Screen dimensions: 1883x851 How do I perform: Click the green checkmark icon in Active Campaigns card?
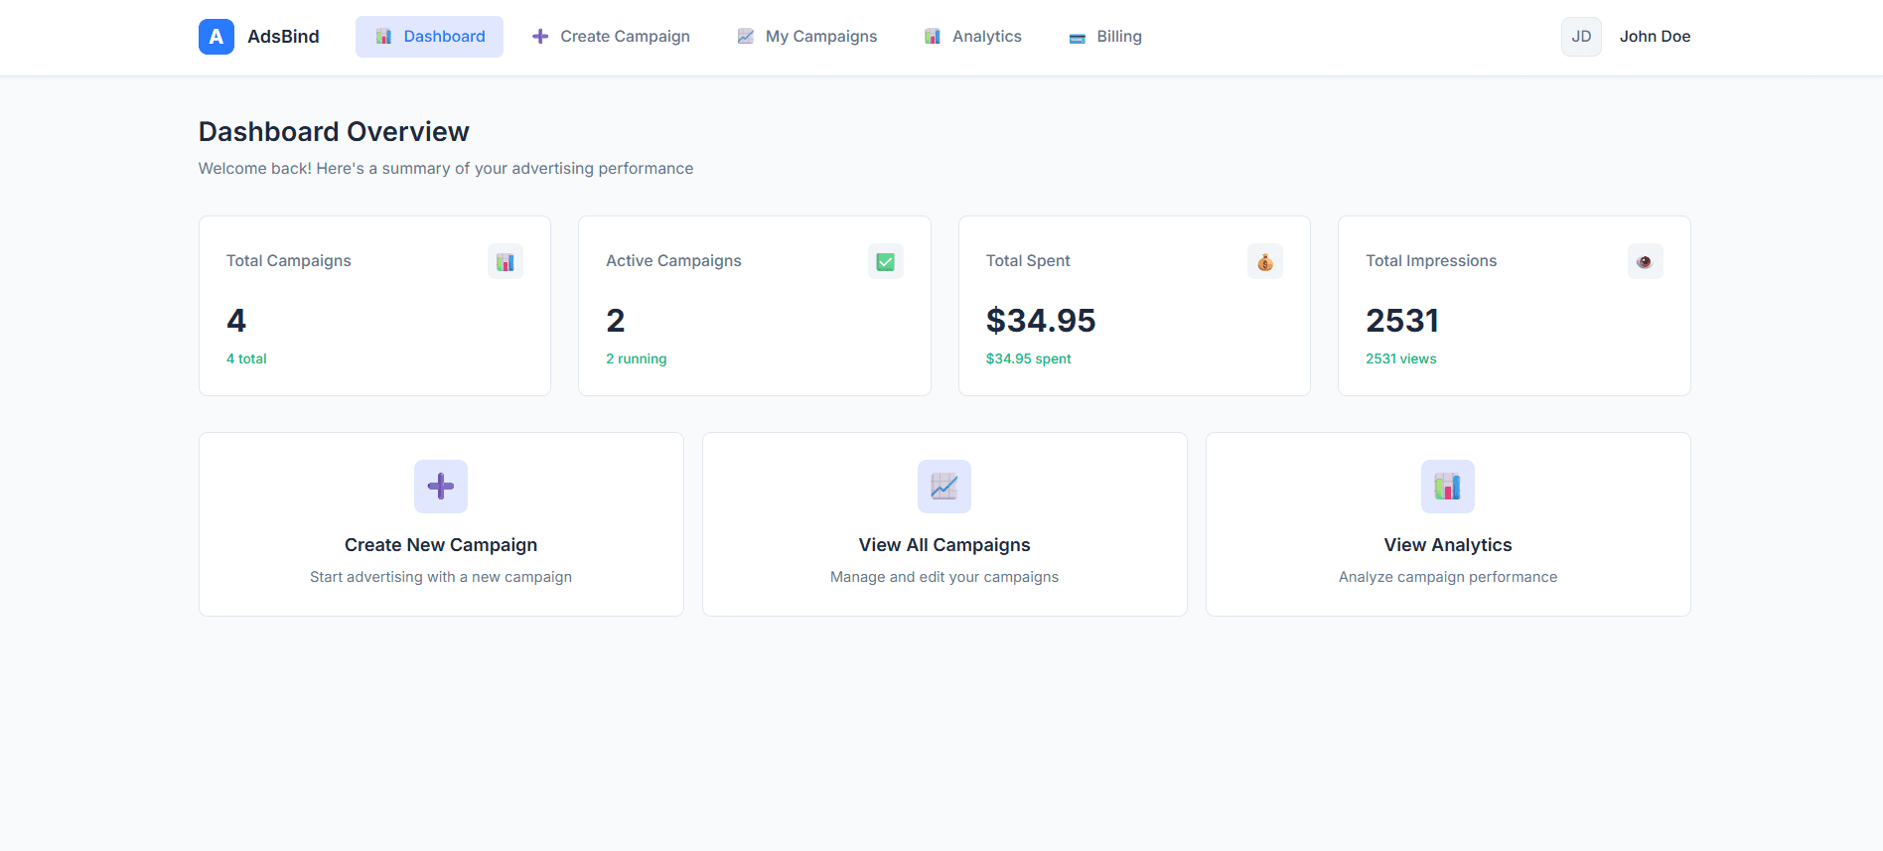(886, 262)
